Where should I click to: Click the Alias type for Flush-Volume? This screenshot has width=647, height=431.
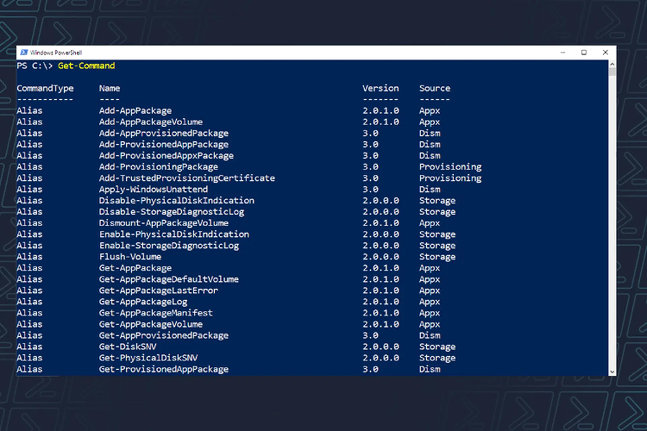tap(30, 257)
